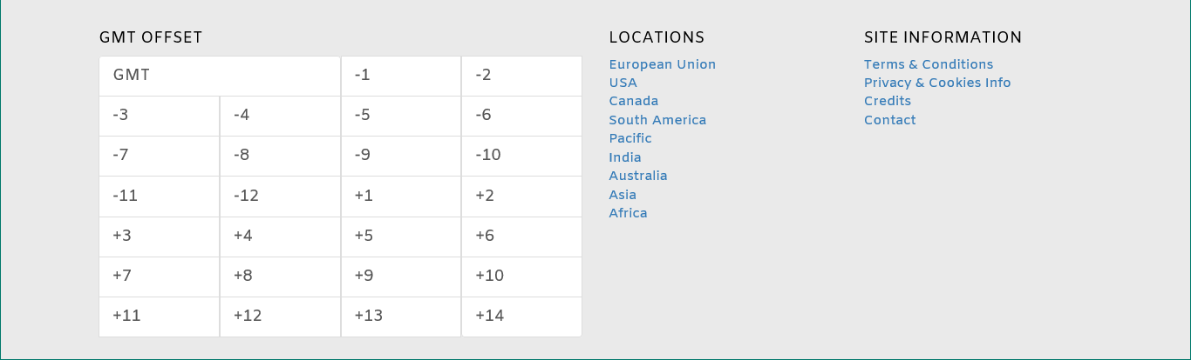Screen dimensions: 1191x360
Task: Pick the +13 offset cell
Action: pos(401,317)
